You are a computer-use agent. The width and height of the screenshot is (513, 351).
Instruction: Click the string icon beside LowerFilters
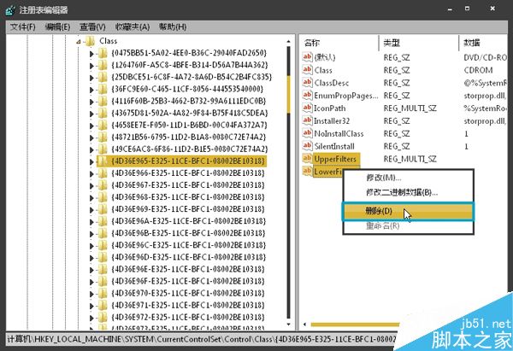tap(307, 172)
